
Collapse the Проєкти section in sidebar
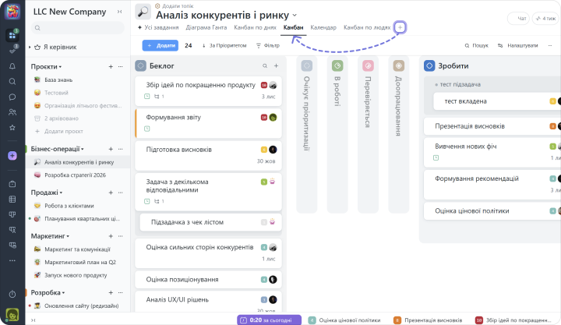pos(61,67)
